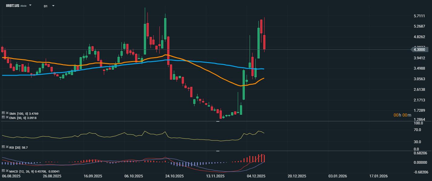This screenshot has height=181, width=432.
Task: Delete the RSI indicator with X icon
Action: pos(7,147)
